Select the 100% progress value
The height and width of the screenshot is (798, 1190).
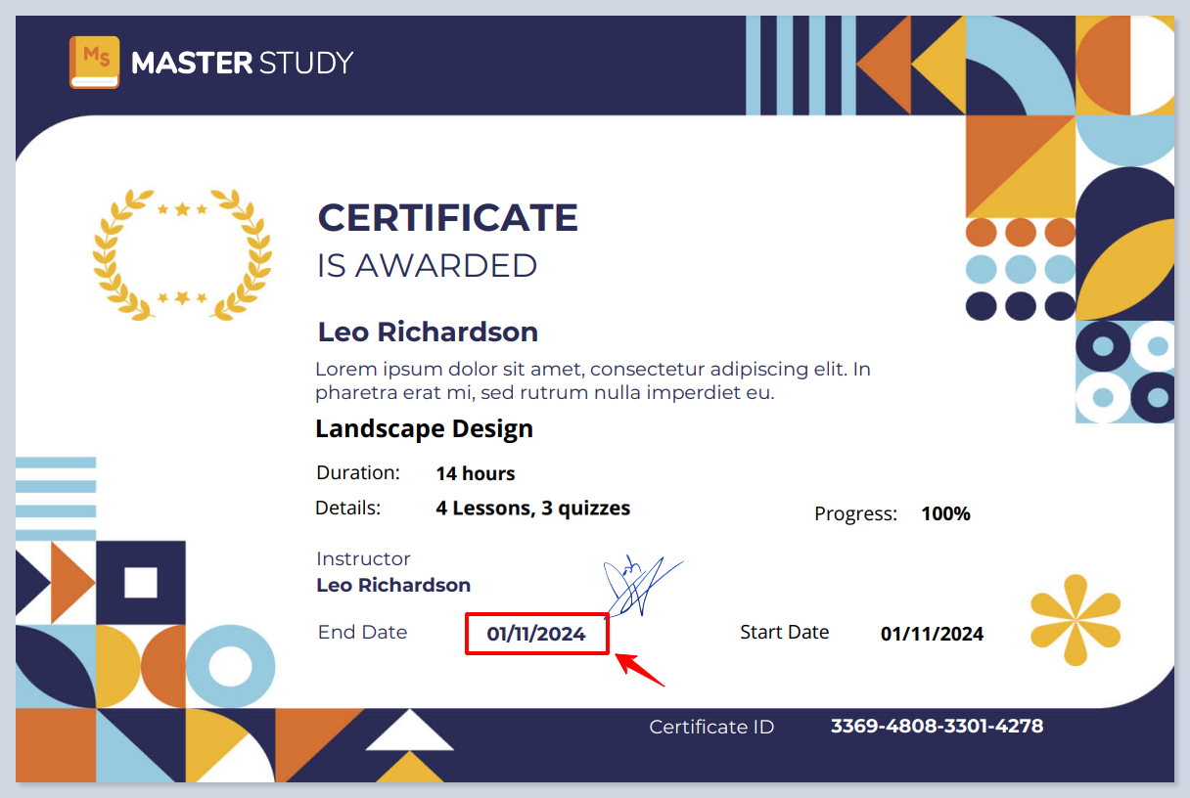pos(945,513)
